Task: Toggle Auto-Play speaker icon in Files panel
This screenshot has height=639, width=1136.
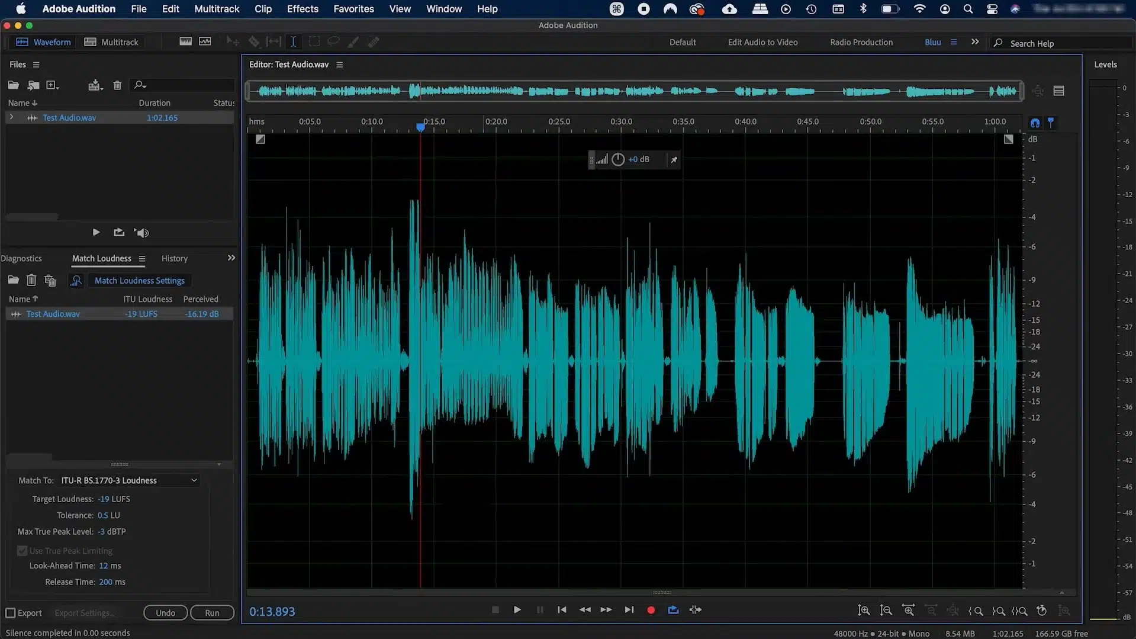Action: (x=141, y=233)
